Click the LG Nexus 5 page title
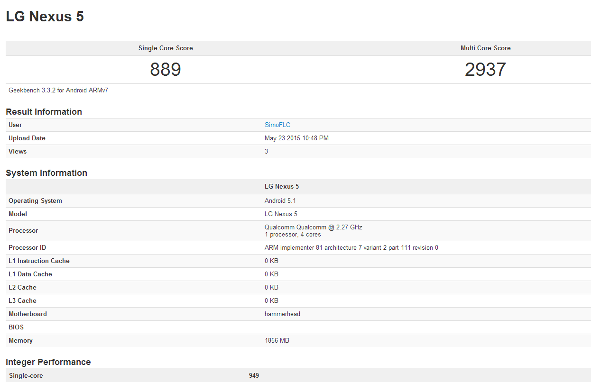Image resolution: width=591 pixels, height=382 pixels. coord(45,17)
